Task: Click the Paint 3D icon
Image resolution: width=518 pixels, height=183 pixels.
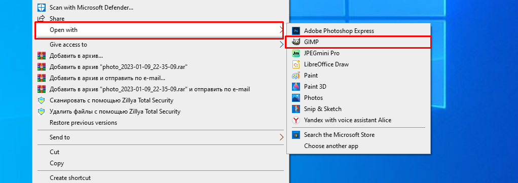Action: (x=296, y=87)
